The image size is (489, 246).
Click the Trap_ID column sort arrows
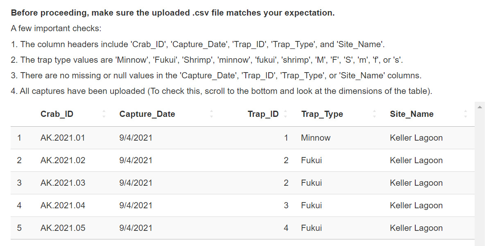pyautogui.click(x=285, y=114)
